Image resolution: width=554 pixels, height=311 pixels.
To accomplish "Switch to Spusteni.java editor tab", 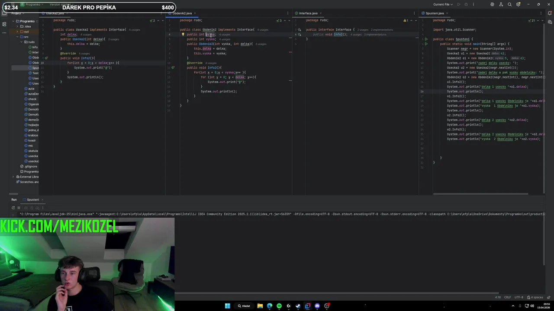I will (x=435, y=13).
